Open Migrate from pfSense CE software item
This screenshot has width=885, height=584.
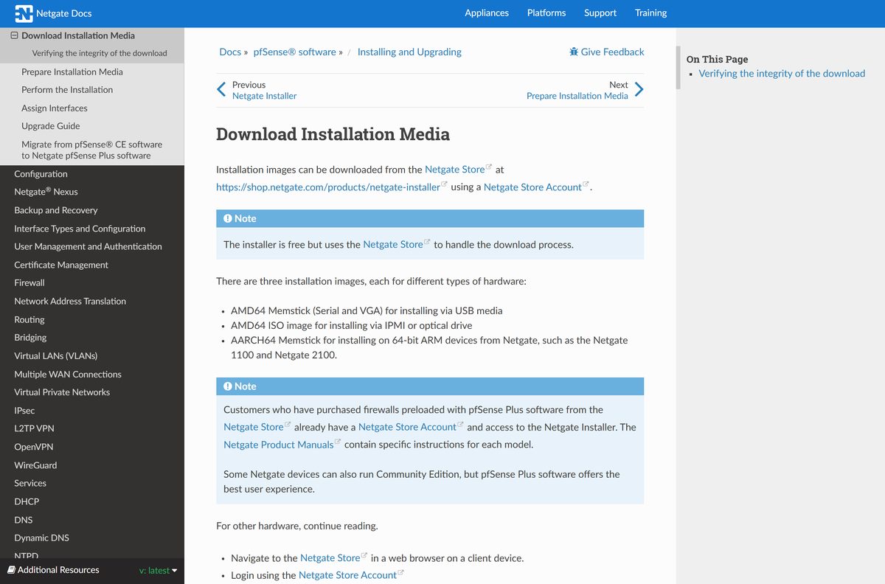click(x=91, y=150)
